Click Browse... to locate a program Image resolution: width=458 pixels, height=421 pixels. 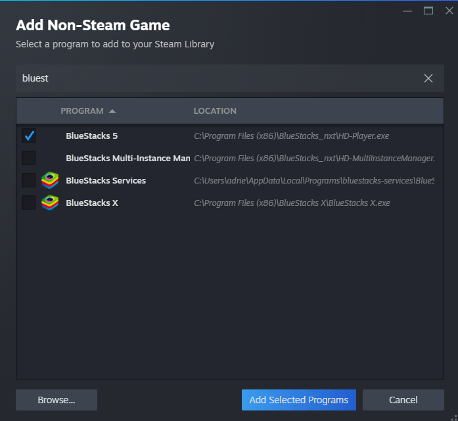[57, 400]
